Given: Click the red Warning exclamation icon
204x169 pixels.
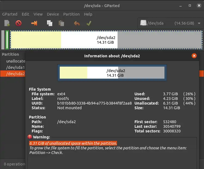Looking at the screenshot, I should click(30, 137).
